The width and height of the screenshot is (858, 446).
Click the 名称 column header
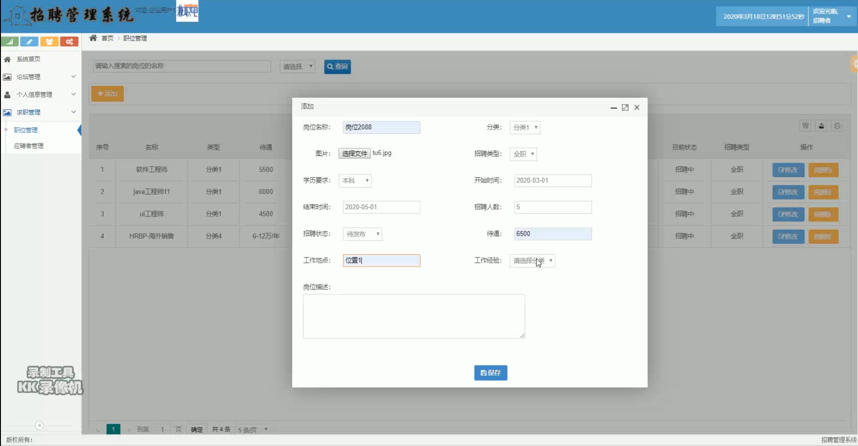click(152, 147)
